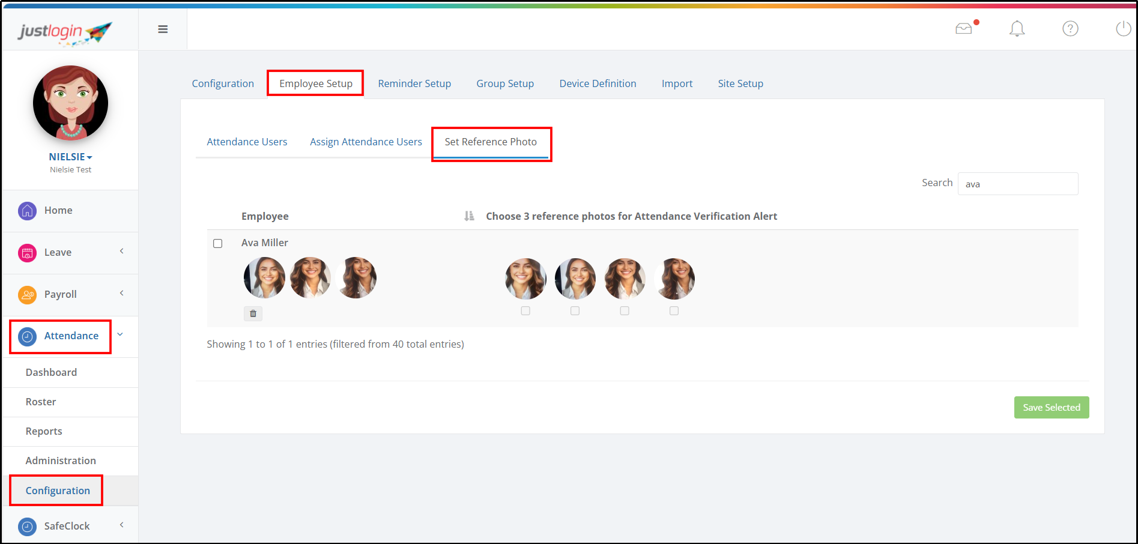The width and height of the screenshot is (1138, 544).
Task: Tick checkbox under third candidate photo
Action: 625,311
